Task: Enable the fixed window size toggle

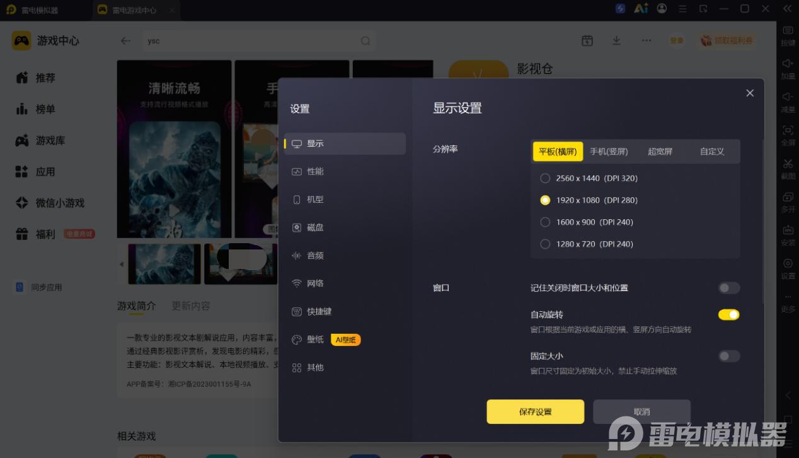Action: click(x=729, y=356)
